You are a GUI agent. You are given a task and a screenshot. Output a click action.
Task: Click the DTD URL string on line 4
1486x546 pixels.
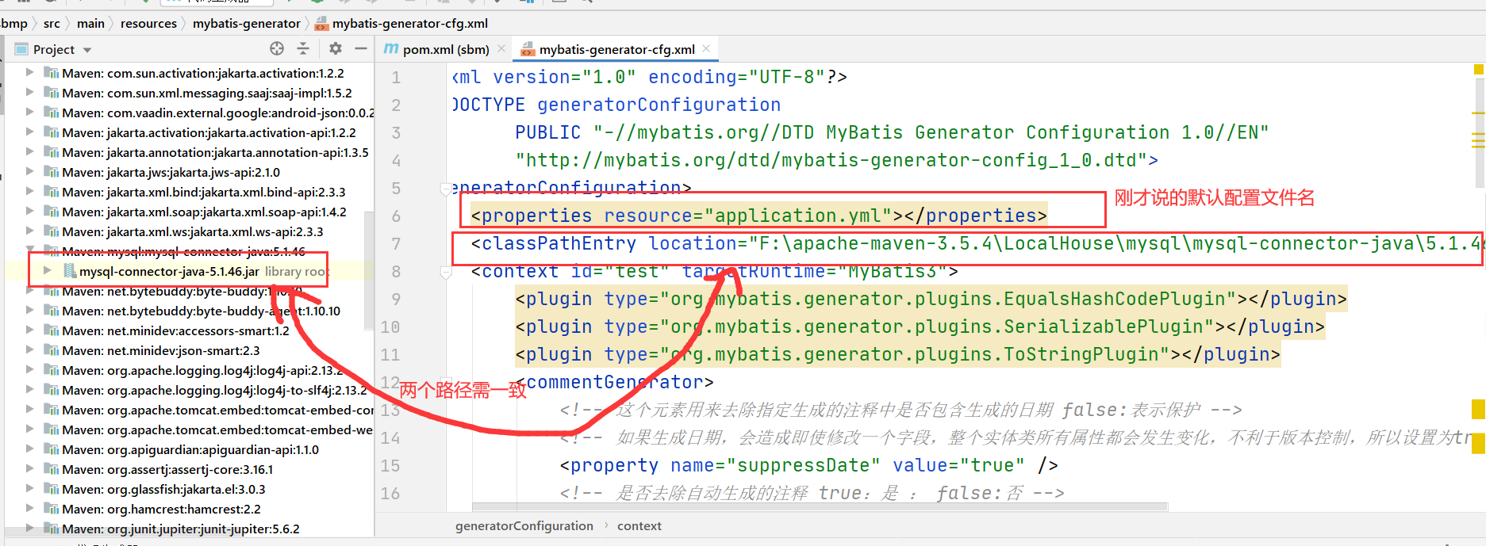(831, 160)
